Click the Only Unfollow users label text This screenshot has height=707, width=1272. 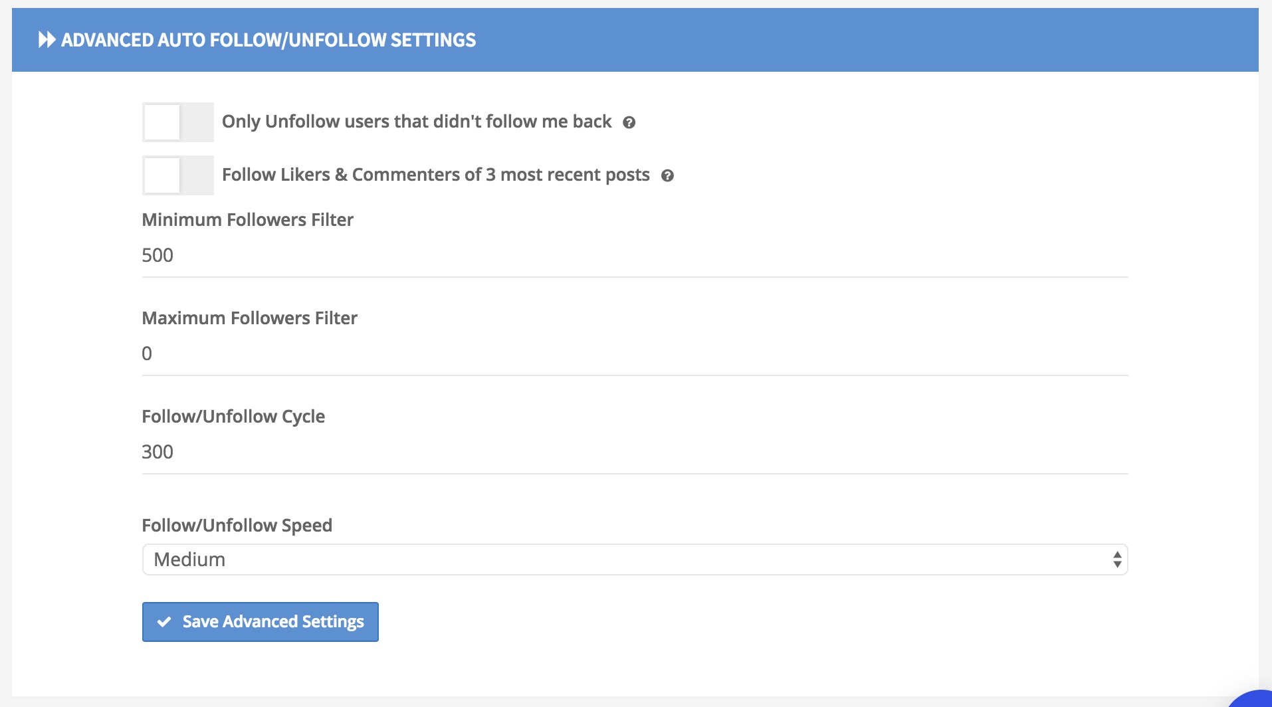pyautogui.click(x=417, y=122)
